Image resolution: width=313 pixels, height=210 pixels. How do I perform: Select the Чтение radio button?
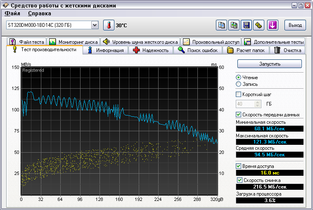[238, 78]
